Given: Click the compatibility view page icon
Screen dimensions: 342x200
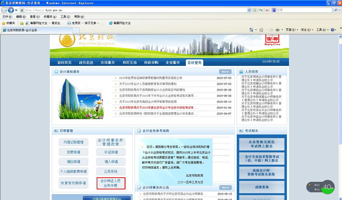Looking at the screenshot, I should 255,10.
